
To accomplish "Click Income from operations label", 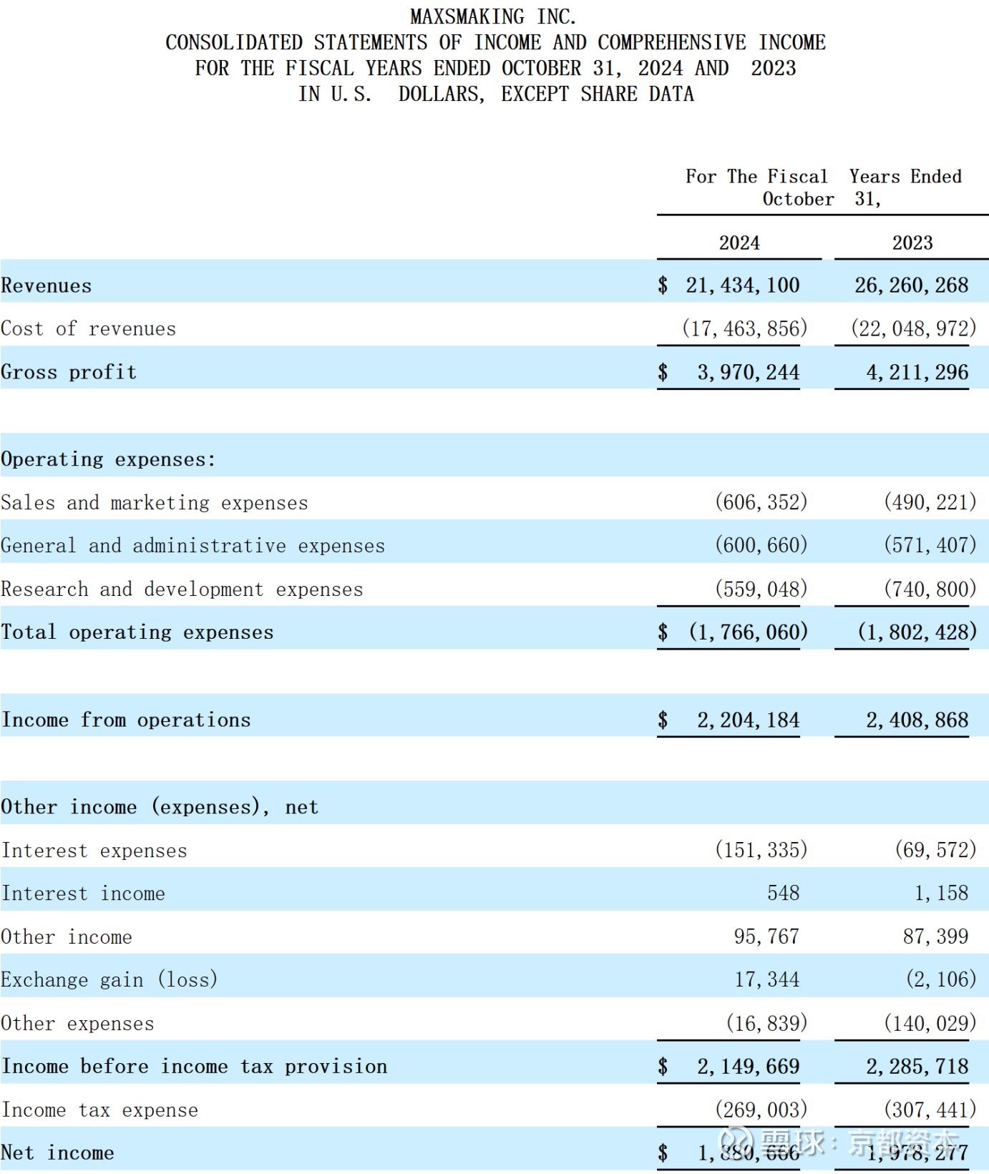I will (127, 720).
